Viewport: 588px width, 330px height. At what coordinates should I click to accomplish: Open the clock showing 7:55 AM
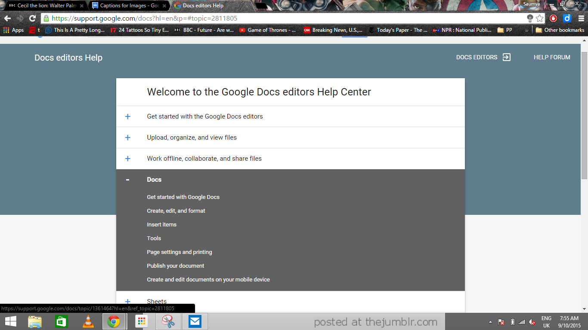click(x=569, y=322)
